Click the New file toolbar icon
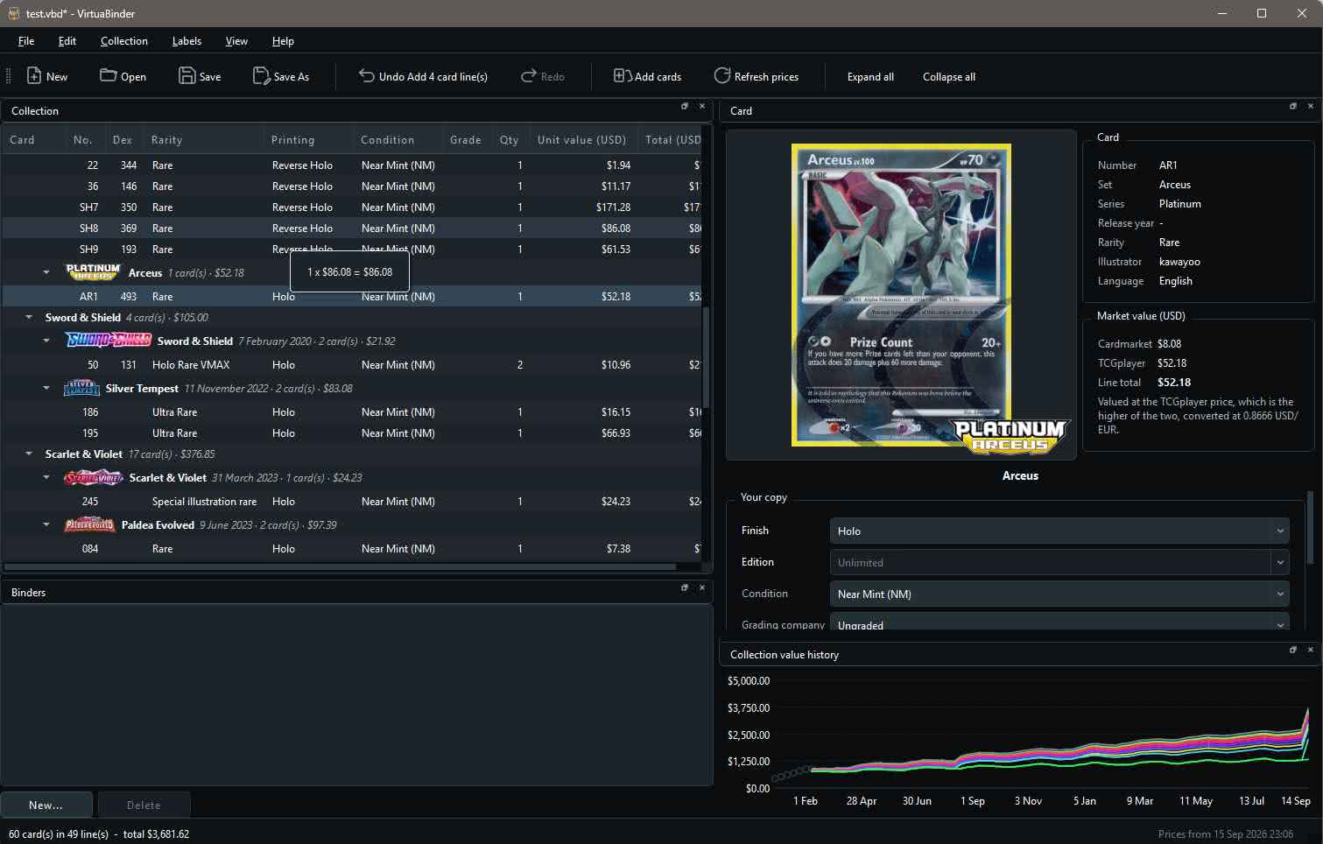The image size is (1323, 844). pos(34,76)
